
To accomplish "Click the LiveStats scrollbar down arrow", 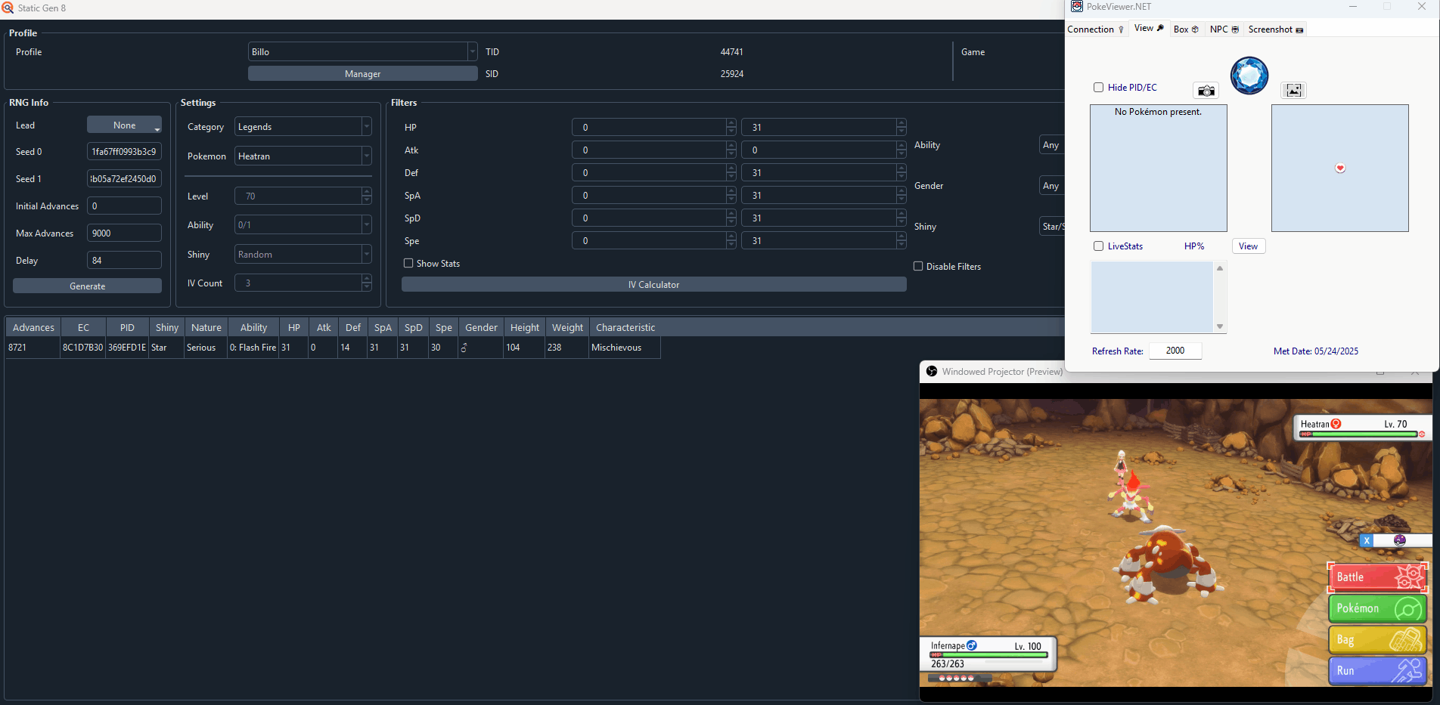I will pos(1220,326).
